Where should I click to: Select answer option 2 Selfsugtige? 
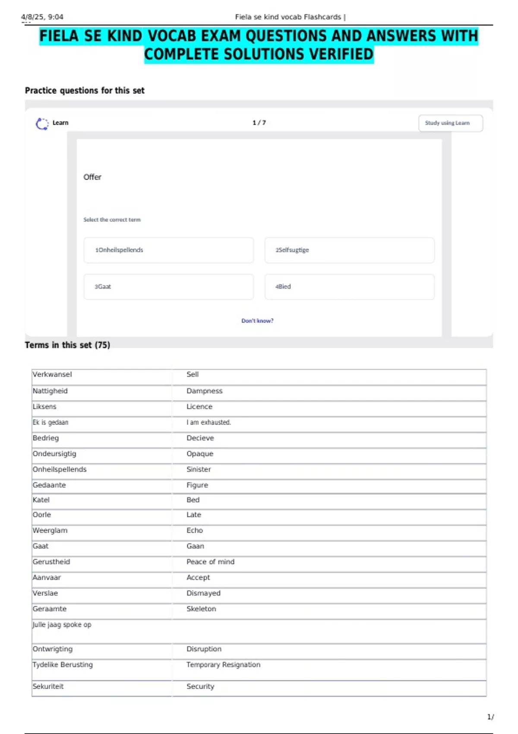(x=349, y=250)
